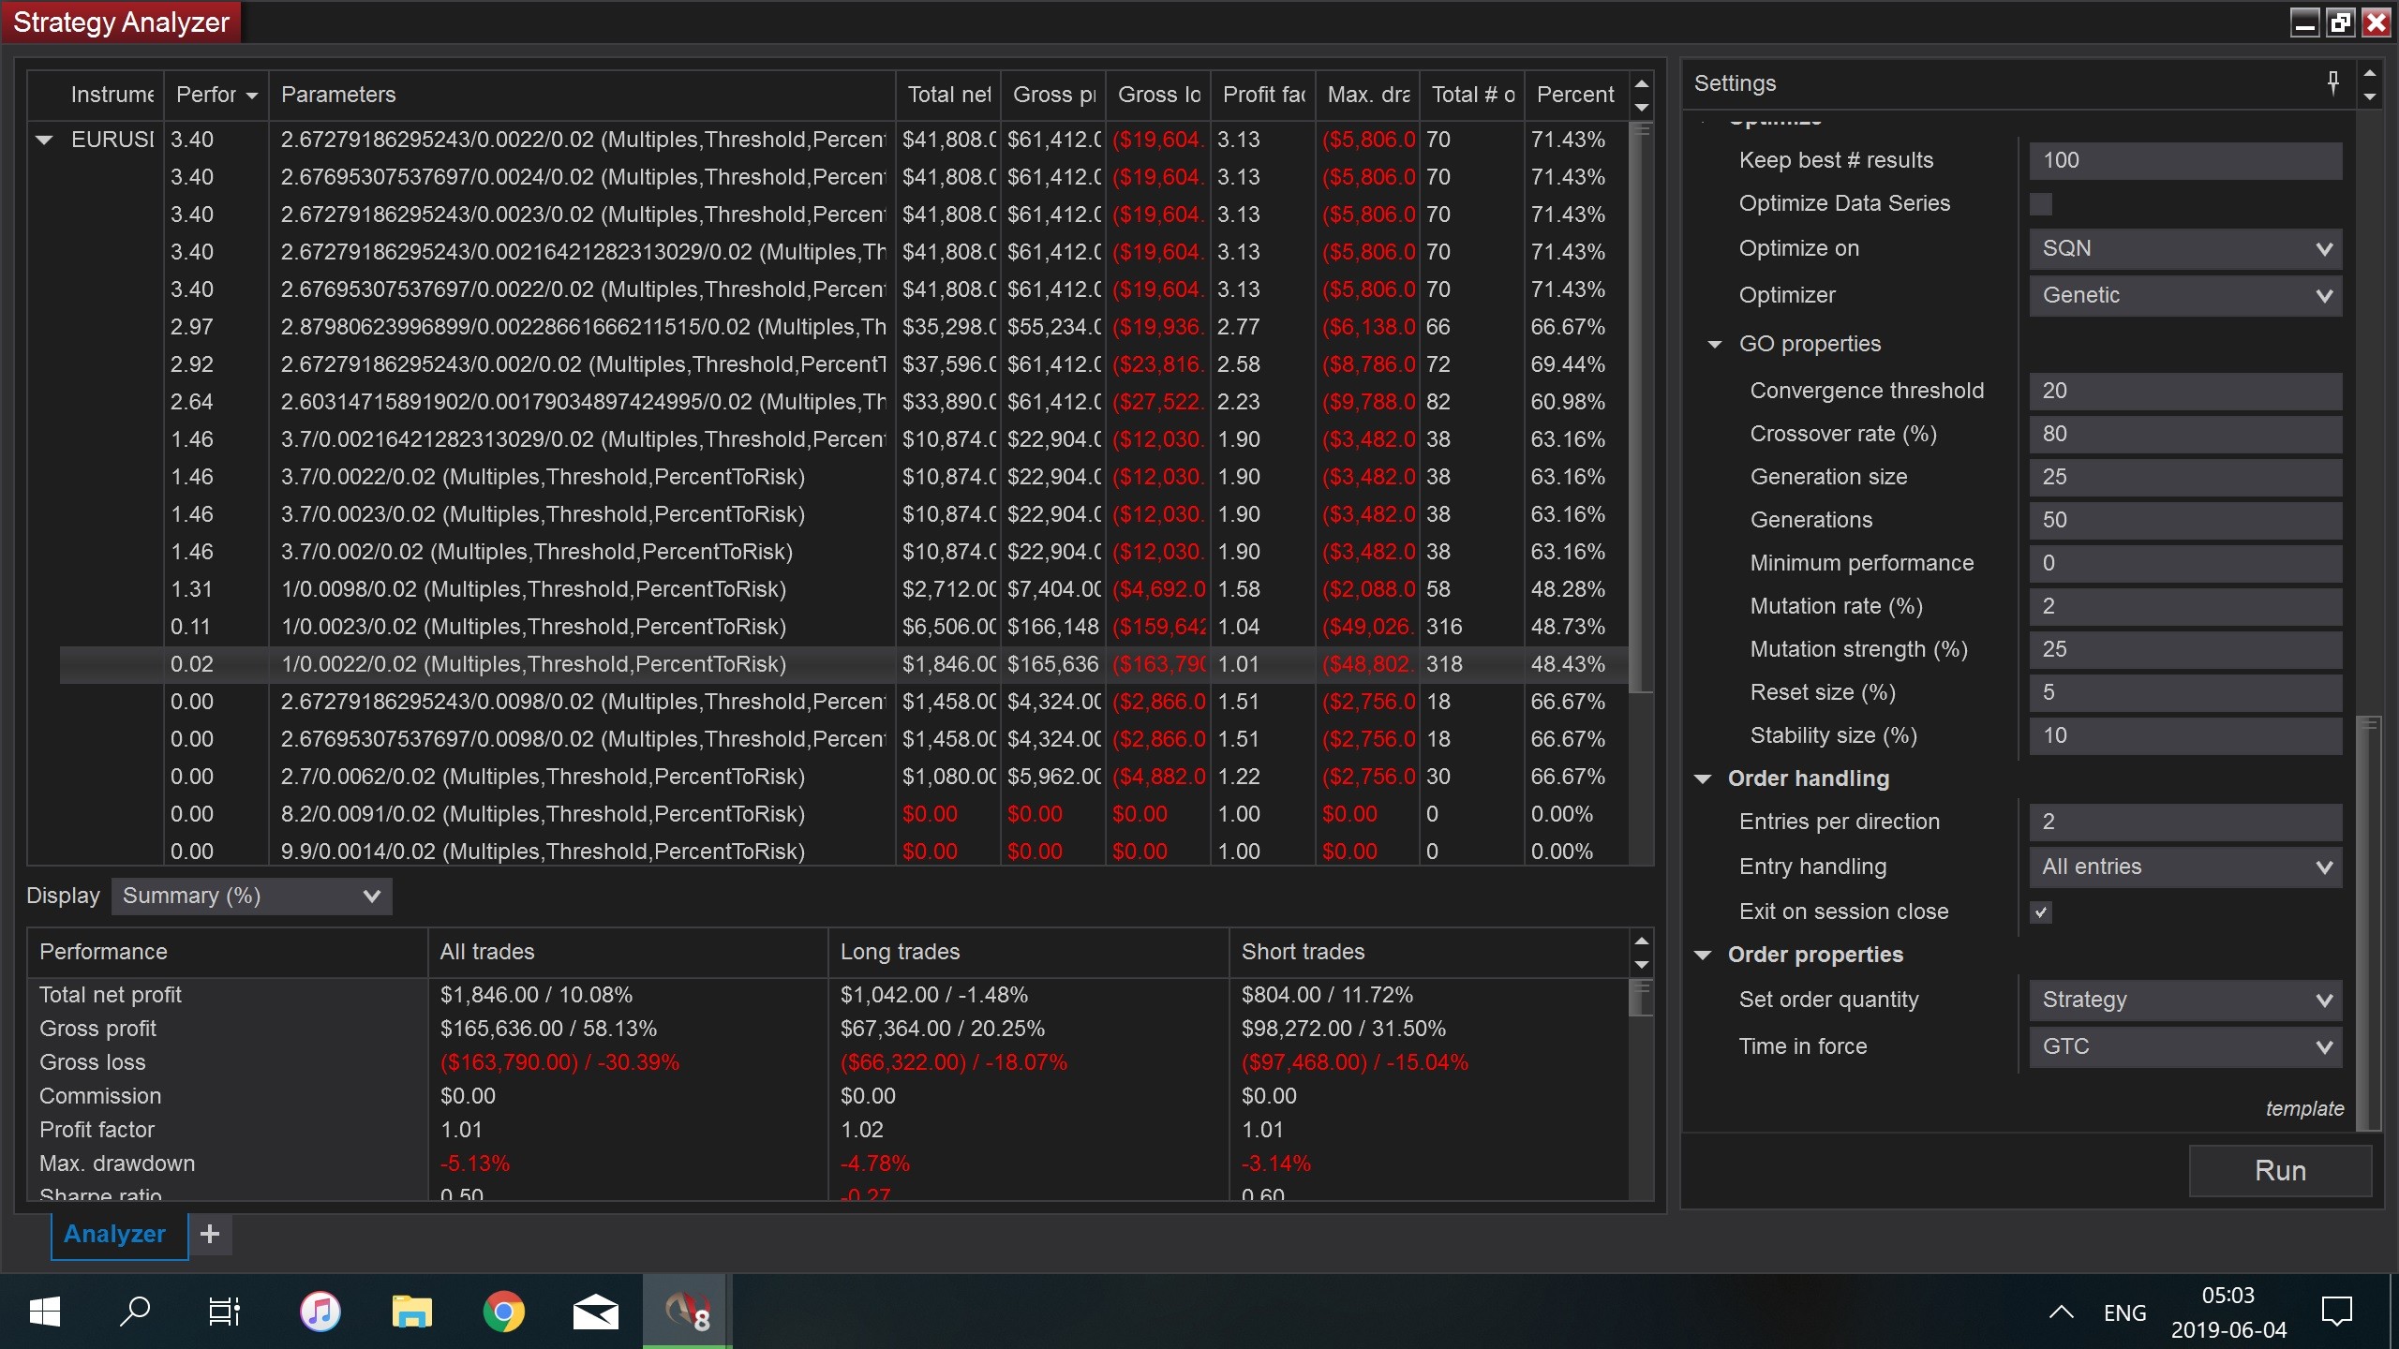Pin the Settings panel
The image size is (2399, 1349).
coord(2332,82)
